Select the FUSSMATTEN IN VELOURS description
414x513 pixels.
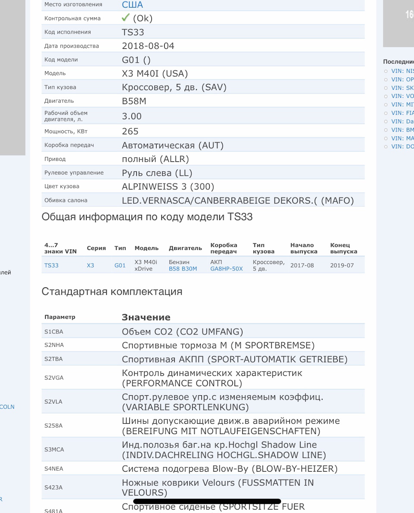coord(218,488)
